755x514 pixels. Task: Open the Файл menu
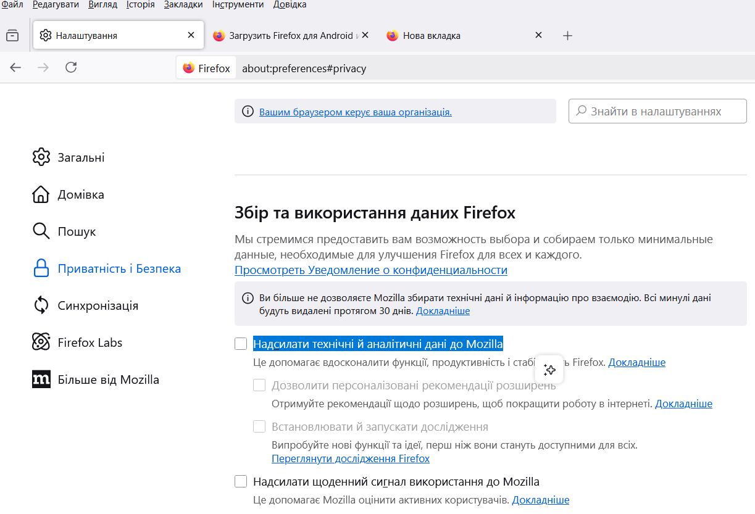12,4
